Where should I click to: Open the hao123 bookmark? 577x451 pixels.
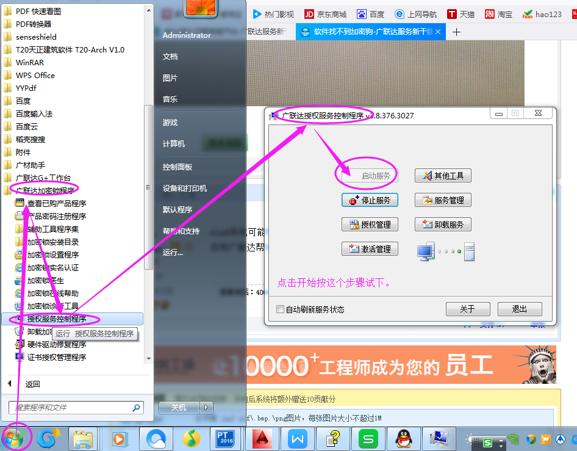(x=542, y=15)
